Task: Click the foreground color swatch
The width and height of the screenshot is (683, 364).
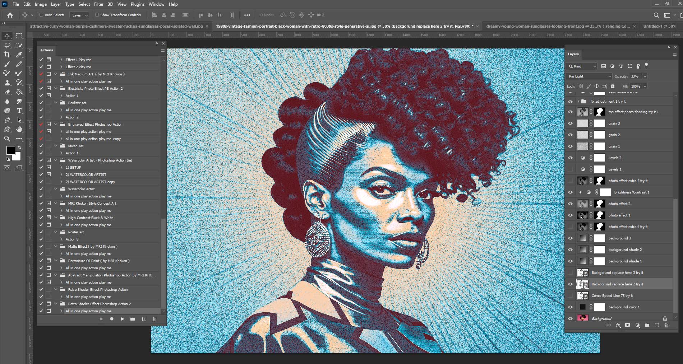Action: click(x=11, y=151)
